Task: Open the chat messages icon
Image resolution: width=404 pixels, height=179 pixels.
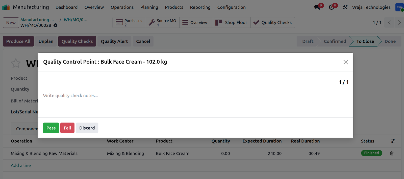Action: click(317, 7)
